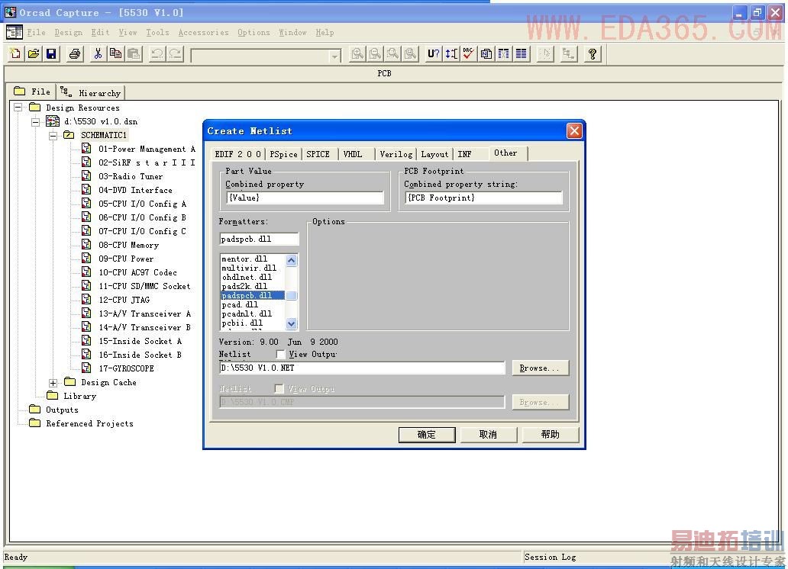The width and height of the screenshot is (788, 569).
Task: Collapse the Design Resources tree node
Action: 18,108
